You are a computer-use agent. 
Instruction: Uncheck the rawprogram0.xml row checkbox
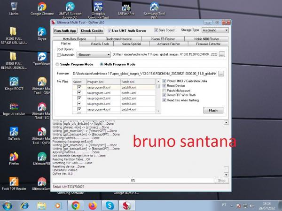(79, 87)
